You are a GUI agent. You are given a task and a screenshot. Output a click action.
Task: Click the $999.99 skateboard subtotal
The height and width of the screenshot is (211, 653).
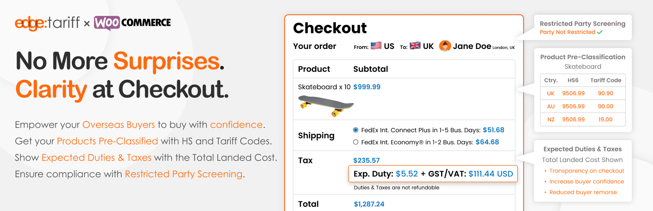367,87
